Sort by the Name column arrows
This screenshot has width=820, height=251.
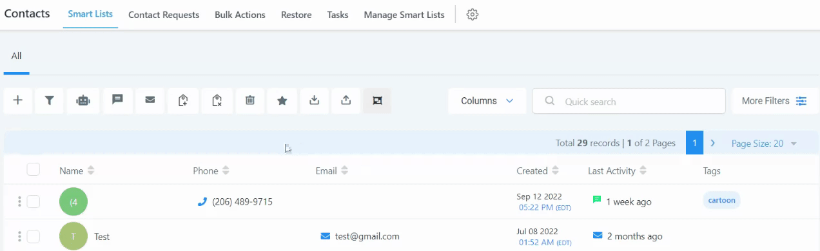click(x=91, y=171)
